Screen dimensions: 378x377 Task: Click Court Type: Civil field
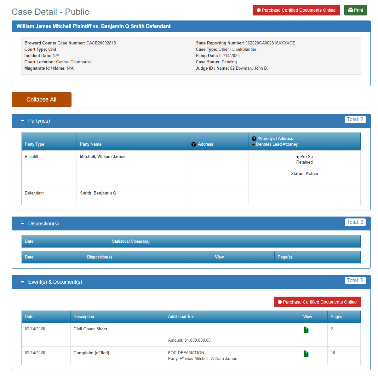tap(40, 49)
